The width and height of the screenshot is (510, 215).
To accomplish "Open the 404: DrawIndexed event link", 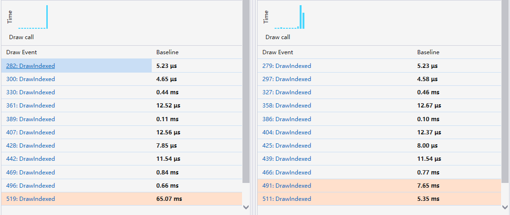I will point(287,132).
